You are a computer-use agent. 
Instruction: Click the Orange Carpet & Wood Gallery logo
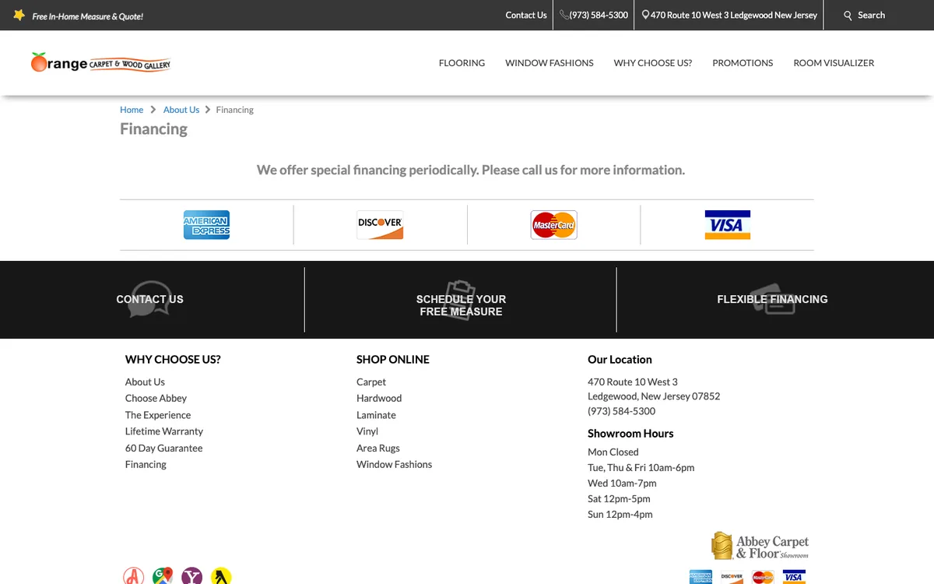100,63
